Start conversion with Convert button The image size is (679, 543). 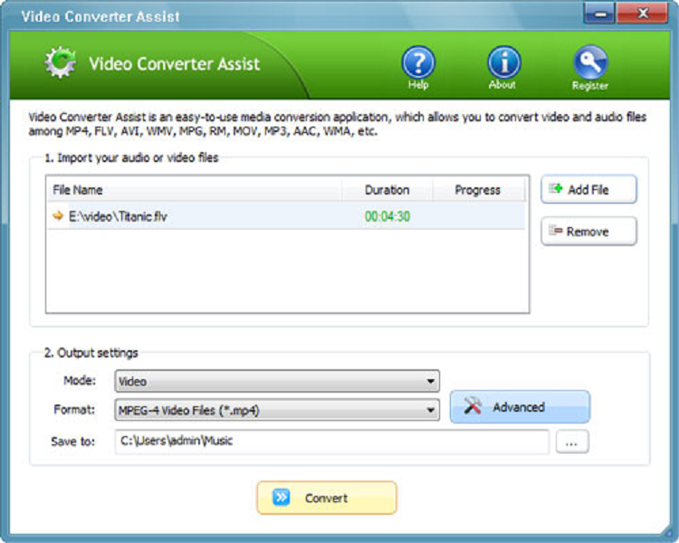(327, 498)
